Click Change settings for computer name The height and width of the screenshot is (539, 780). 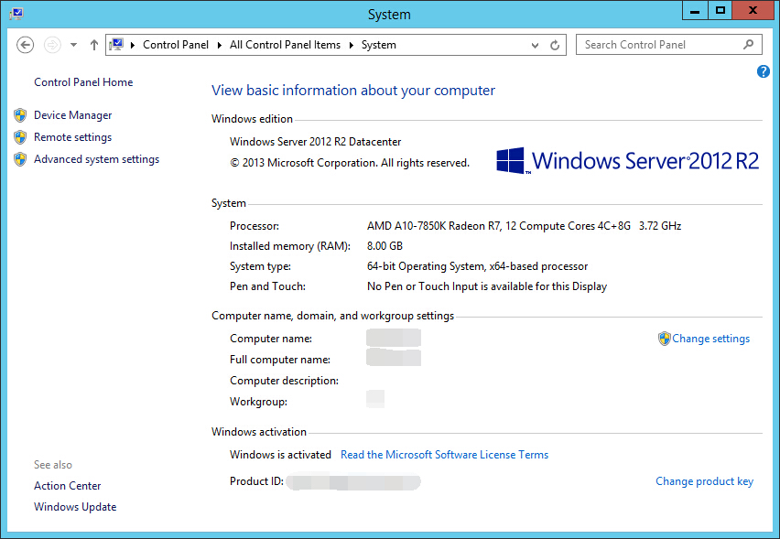[x=710, y=339]
